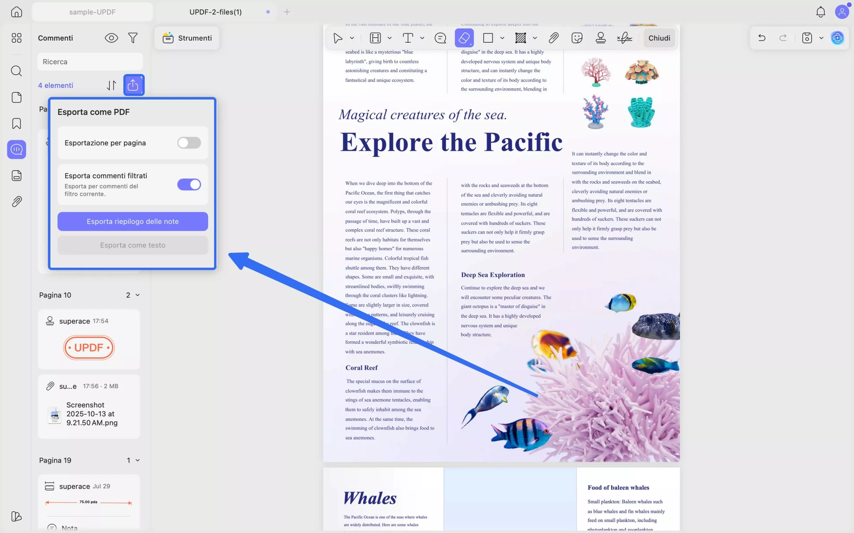Switch to the sample-UPDF tab

[92, 12]
